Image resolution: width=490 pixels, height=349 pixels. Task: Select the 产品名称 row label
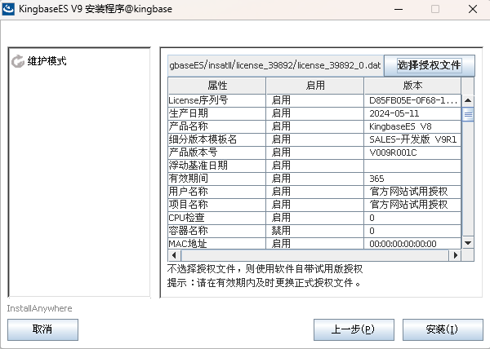click(x=188, y=126)
